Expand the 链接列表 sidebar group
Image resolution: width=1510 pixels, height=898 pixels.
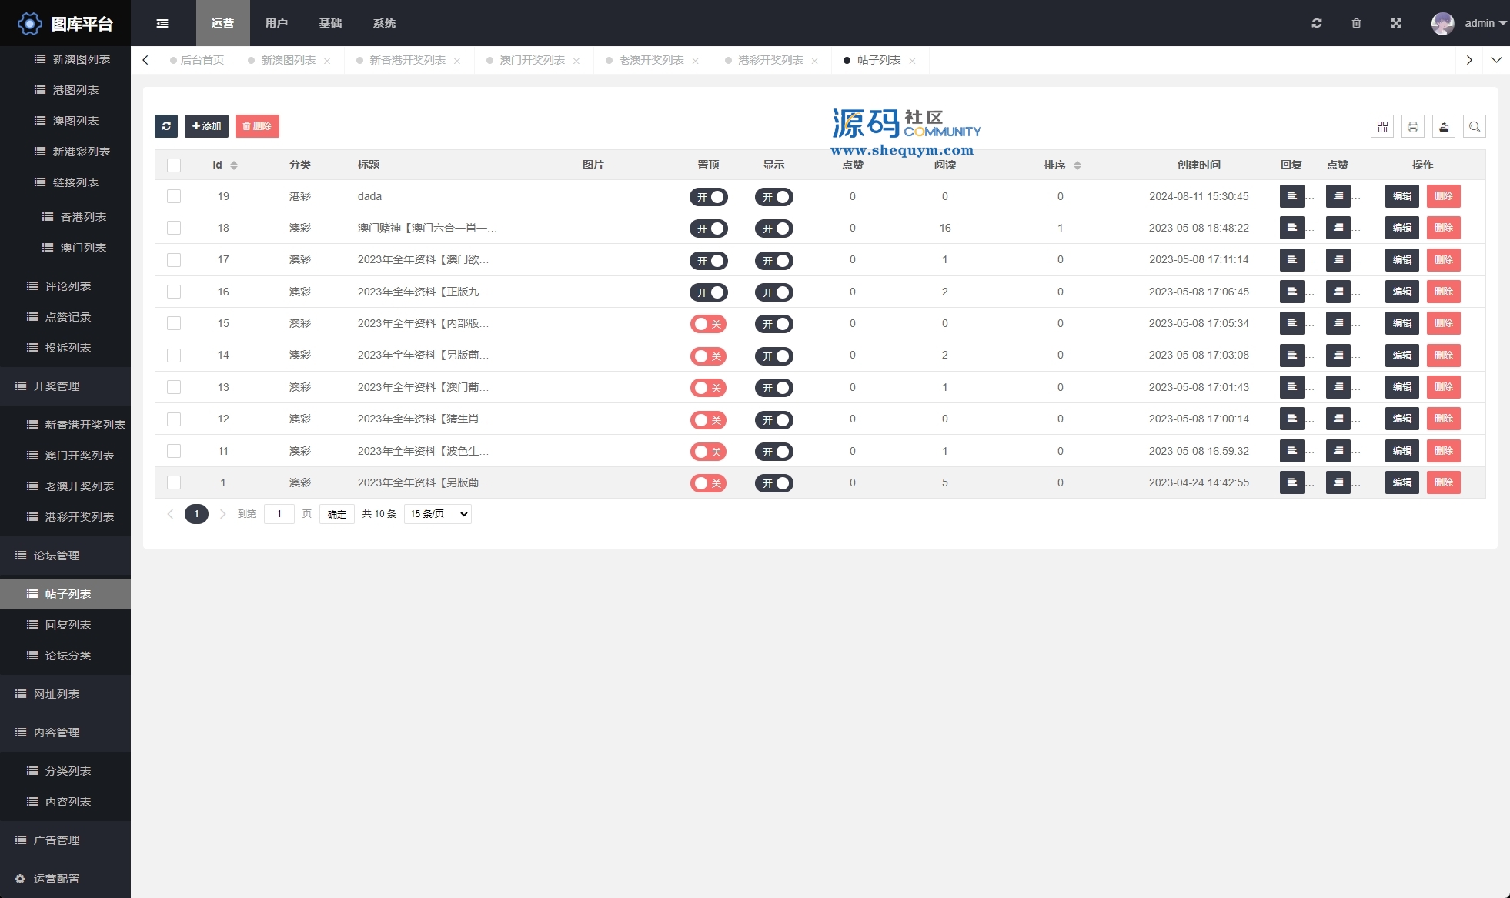coord(65,182)
